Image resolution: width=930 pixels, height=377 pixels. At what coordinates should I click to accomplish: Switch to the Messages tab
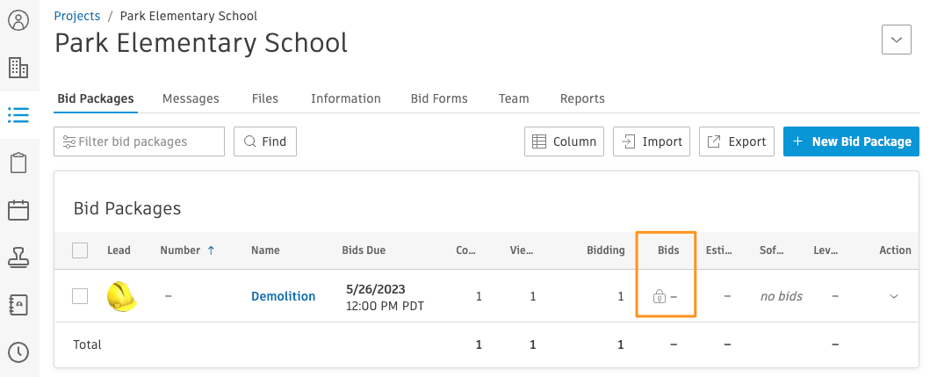[191, 99]
